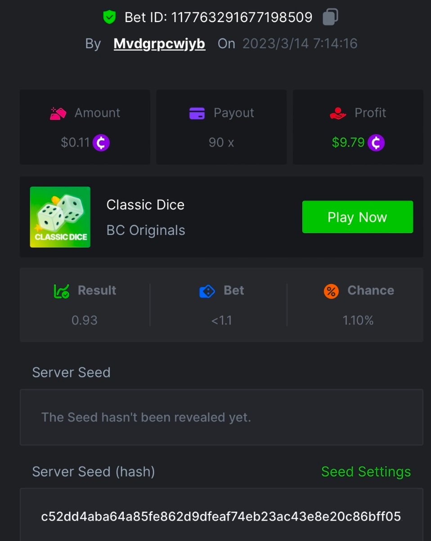The image size is (431, 541).
Task: Click the blue Bet tag icon
Action: [207, 291]
